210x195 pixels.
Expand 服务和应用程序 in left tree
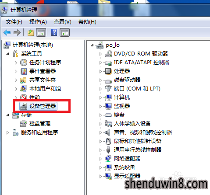7,132
